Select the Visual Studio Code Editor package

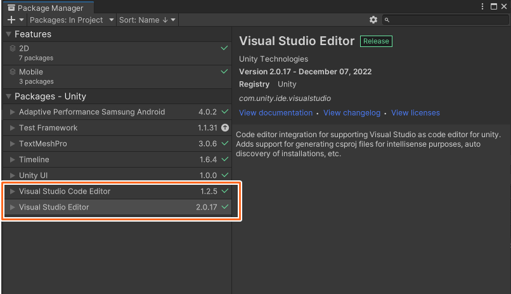coord(65,191)
